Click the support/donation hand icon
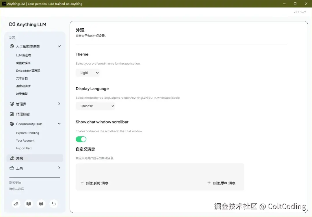 [x=16, y=204]
